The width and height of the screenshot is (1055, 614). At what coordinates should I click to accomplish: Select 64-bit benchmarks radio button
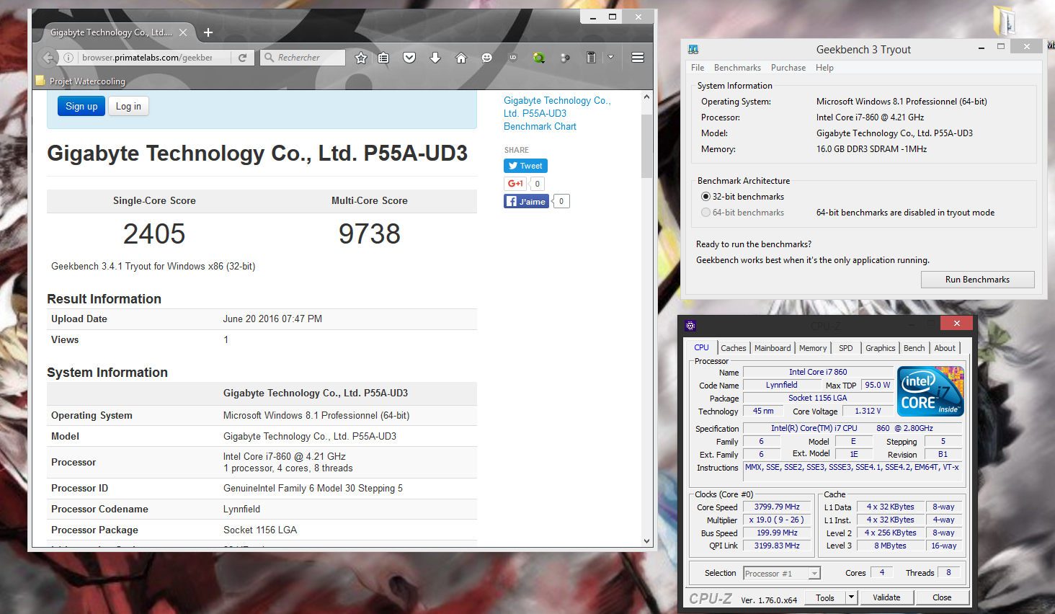coord(705,213)
